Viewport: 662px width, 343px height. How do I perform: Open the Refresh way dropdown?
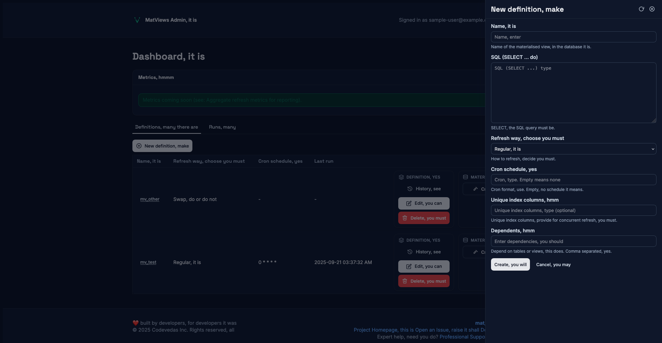coord(573,149)
